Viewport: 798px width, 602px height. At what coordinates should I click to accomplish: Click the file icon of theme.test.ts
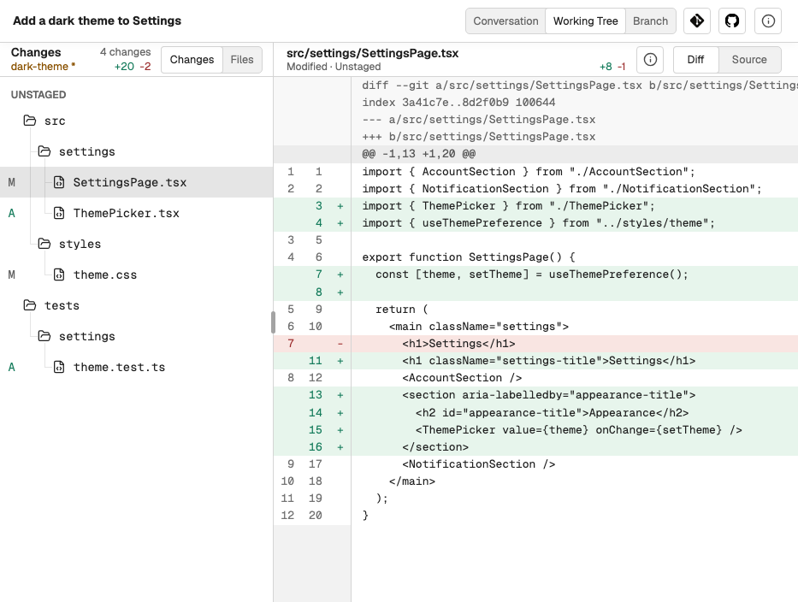coord(59,367)
